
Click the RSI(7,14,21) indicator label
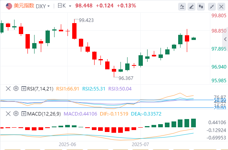coord(40,89)
